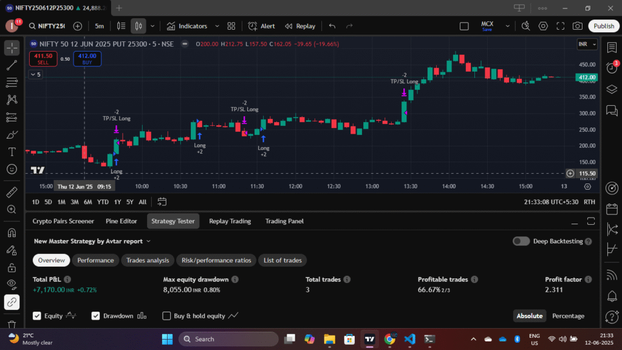This screenshot has width=622, height=350.
Task: Select the YTD date range
Action: pos(103,202)
